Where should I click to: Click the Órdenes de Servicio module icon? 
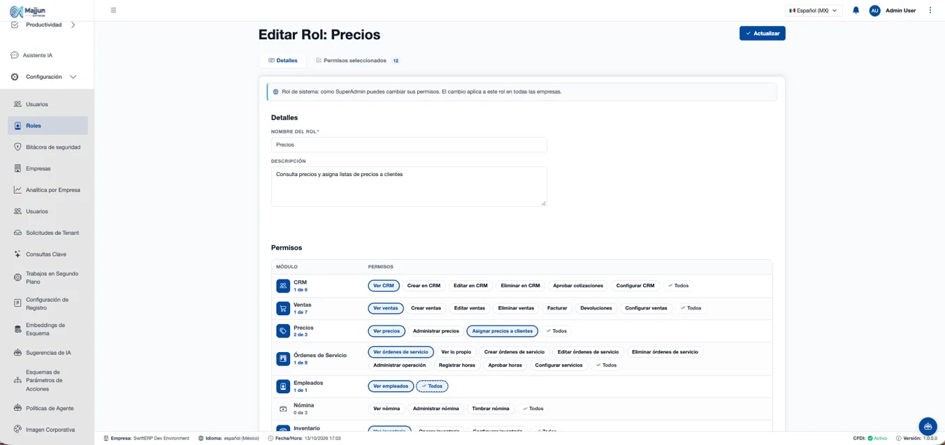[x=283, y=359]
